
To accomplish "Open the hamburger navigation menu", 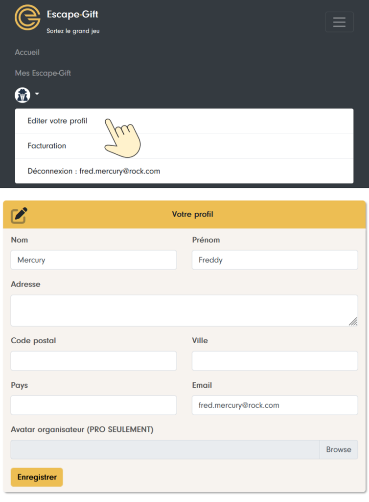I will [x=339, y=22].
